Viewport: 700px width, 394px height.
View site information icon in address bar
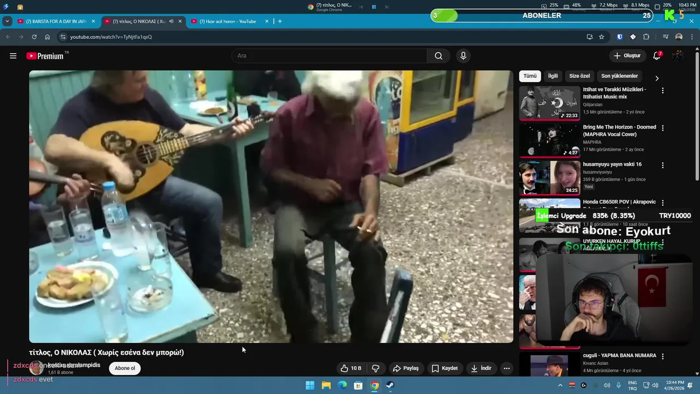tap(63, 37)
